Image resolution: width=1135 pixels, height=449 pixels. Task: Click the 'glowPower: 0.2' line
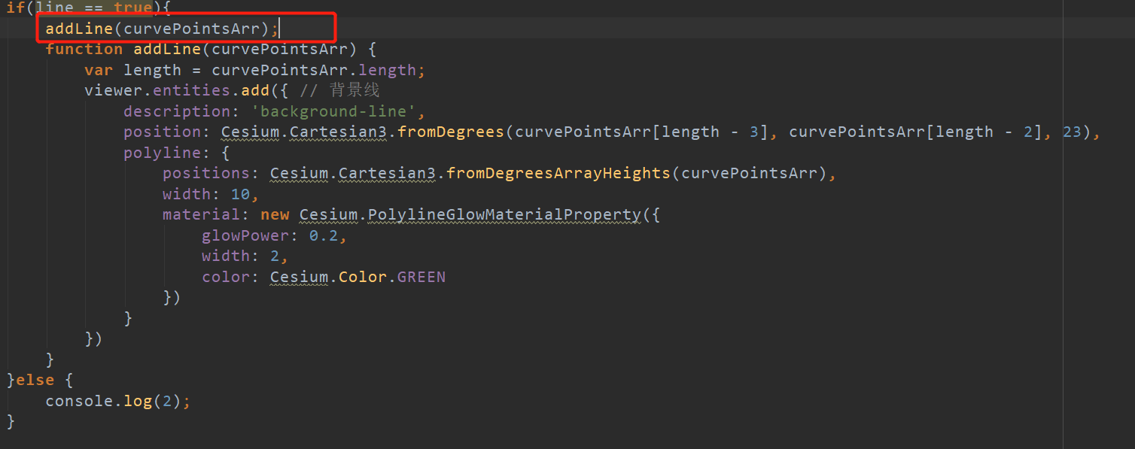[275, 235]
